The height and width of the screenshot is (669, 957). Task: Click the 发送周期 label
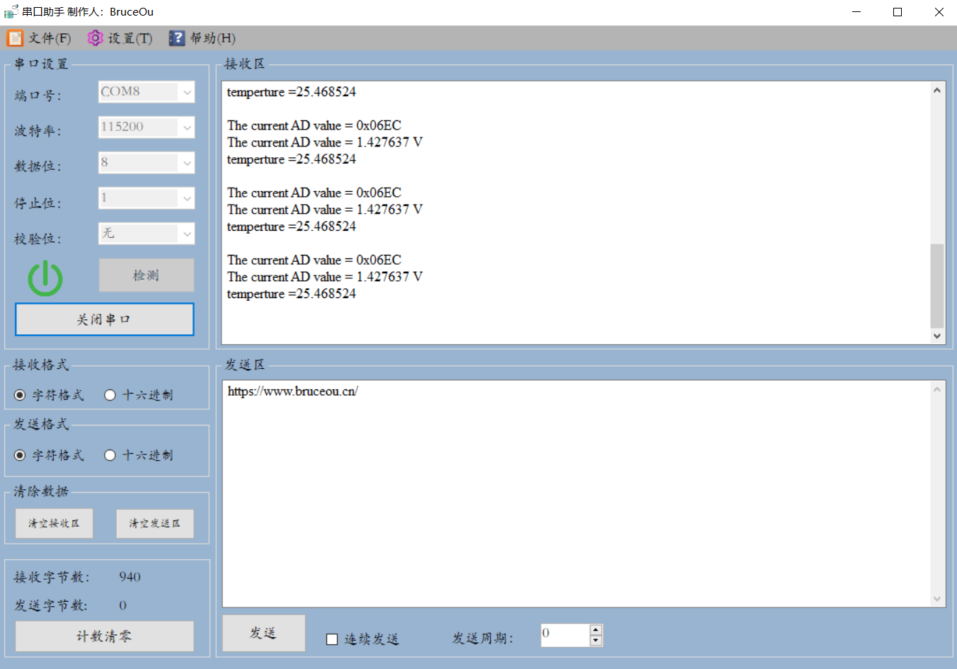click(483, 639)
